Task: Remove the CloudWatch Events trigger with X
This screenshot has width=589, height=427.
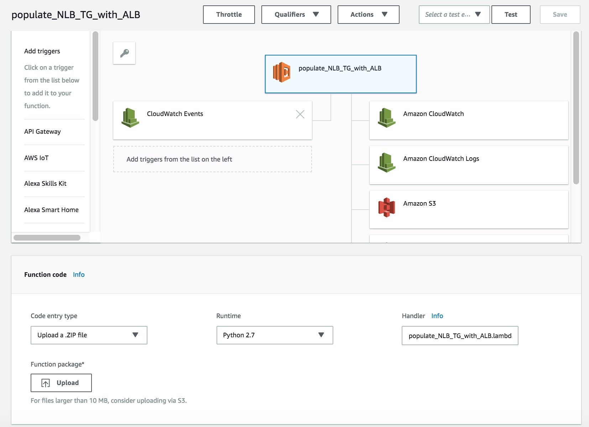Action: click(300, 114)
